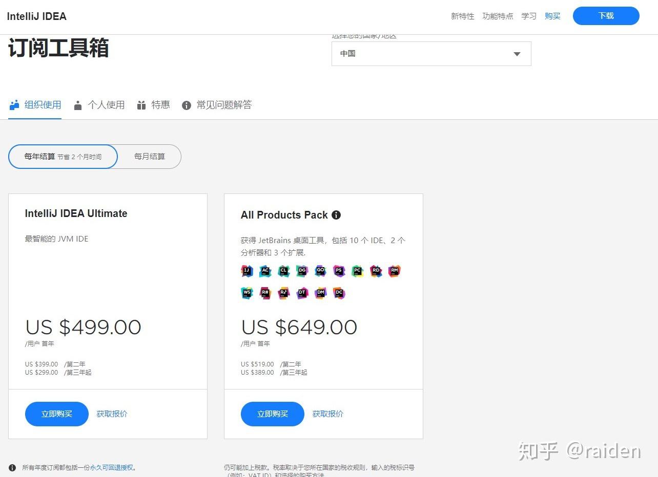Click the IntelliJ IDEA logo text in header
Viewport: 658px width, 477px height.
36,16
